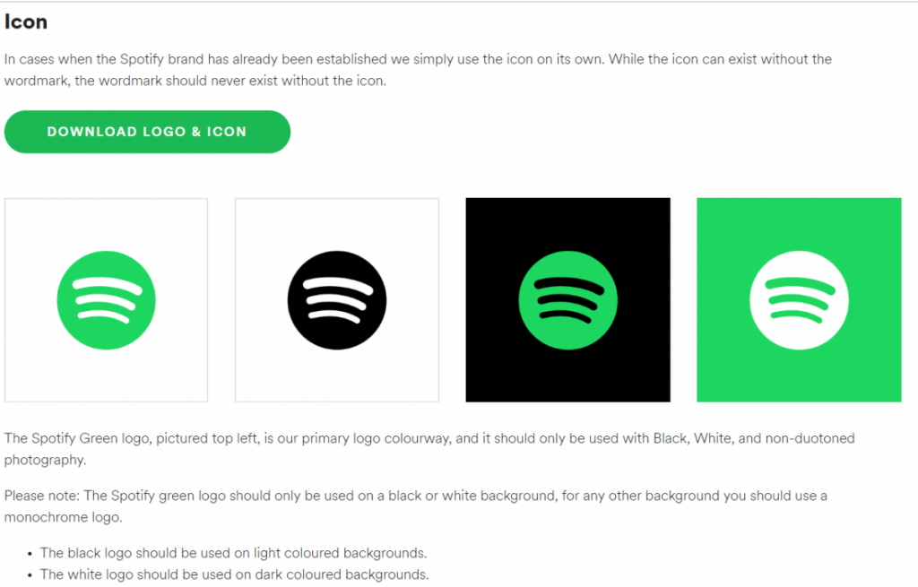This screenshot has height=587, width=918.
Task: Click the Please note monochrome guidance text
Action: pos(415,505)
